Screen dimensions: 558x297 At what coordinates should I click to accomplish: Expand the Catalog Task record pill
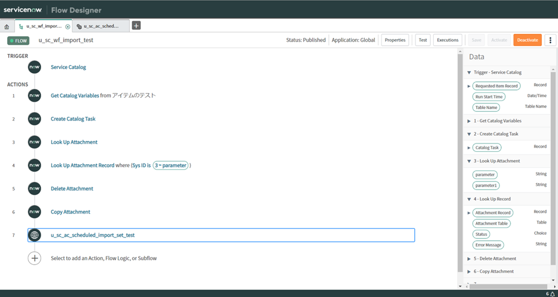(469, 148)
